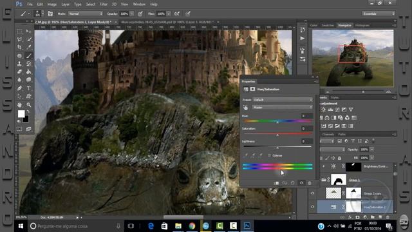Open the brush Opacity slider arrow
The height and width of the screenshot is (232, 412).
click(x=131, y=14)
